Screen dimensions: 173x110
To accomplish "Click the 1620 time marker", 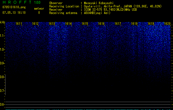I will 167,24.
